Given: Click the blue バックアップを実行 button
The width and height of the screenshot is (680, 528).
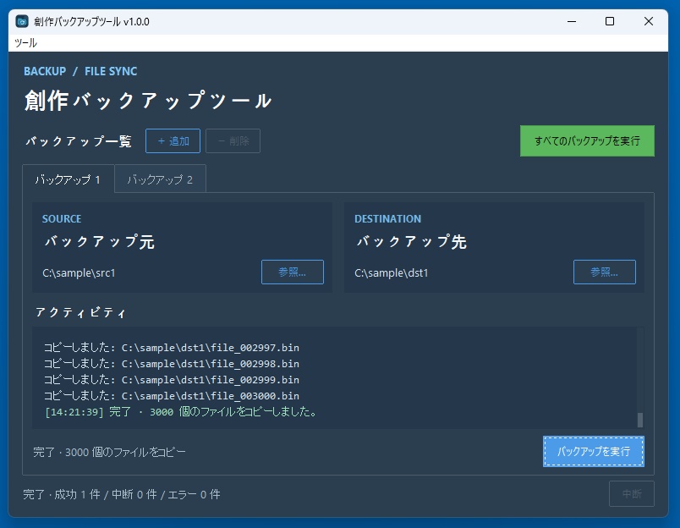Looking at the screenshot, I should click(x=594, y=452).
